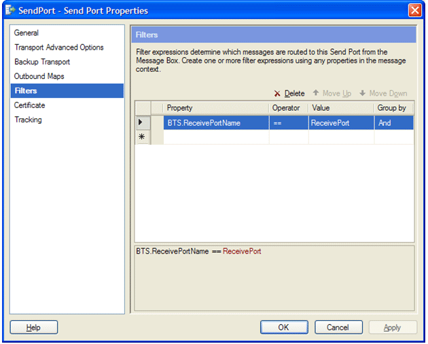Click the empty Value cell in new row

tap(341, 137)
